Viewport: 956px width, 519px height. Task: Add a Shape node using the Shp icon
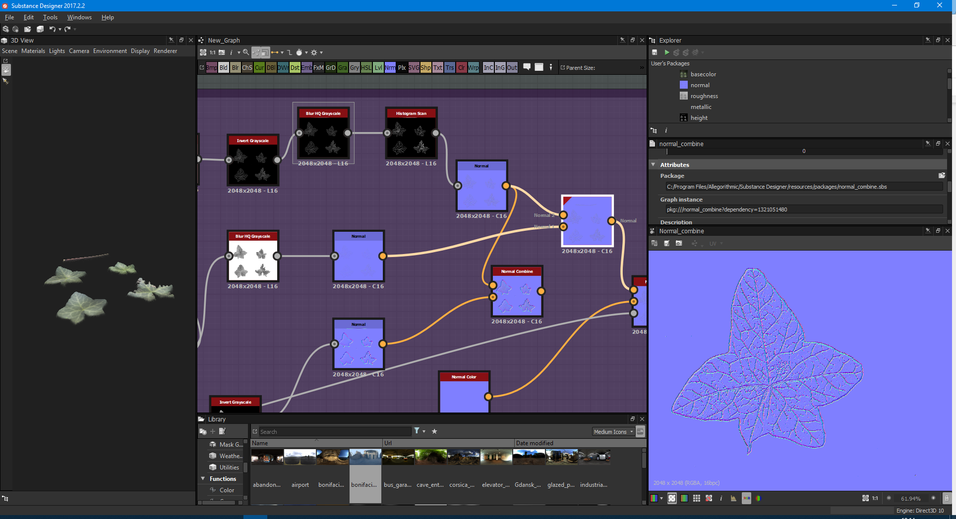tap(426, 67)
